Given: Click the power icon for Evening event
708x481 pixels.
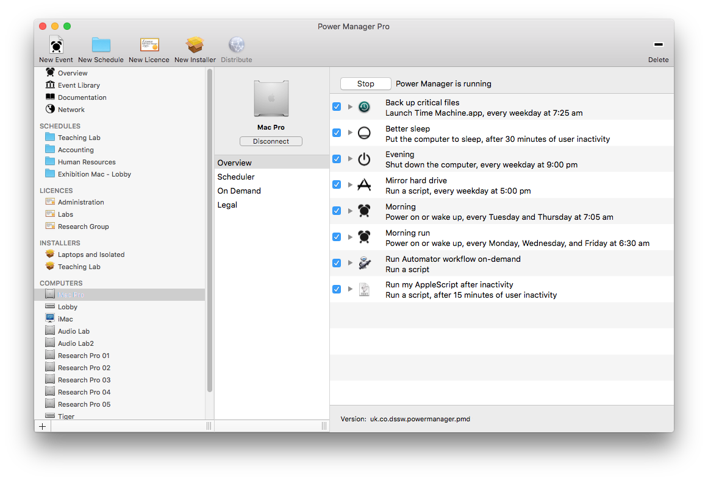Looking at the screenshot, I should click(365, 159).
